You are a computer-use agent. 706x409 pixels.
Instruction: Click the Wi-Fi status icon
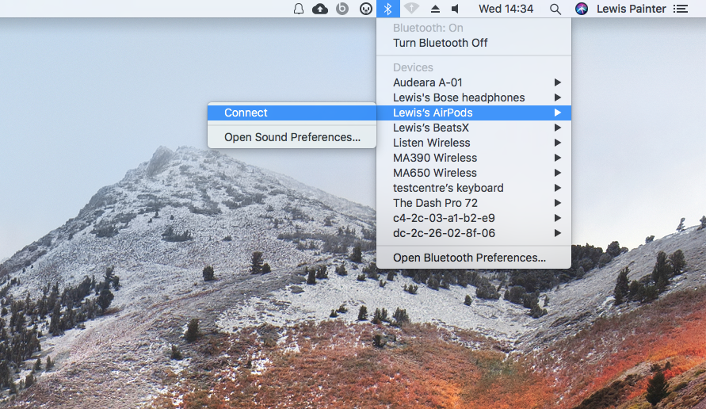pos(410,9)
